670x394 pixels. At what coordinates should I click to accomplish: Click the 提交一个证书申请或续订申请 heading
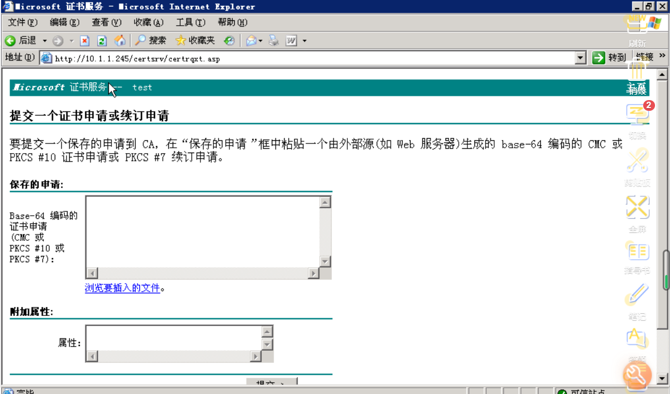[89, 116]
